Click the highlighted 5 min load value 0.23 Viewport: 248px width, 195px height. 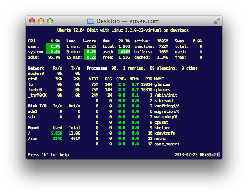(x=90, y=51)
